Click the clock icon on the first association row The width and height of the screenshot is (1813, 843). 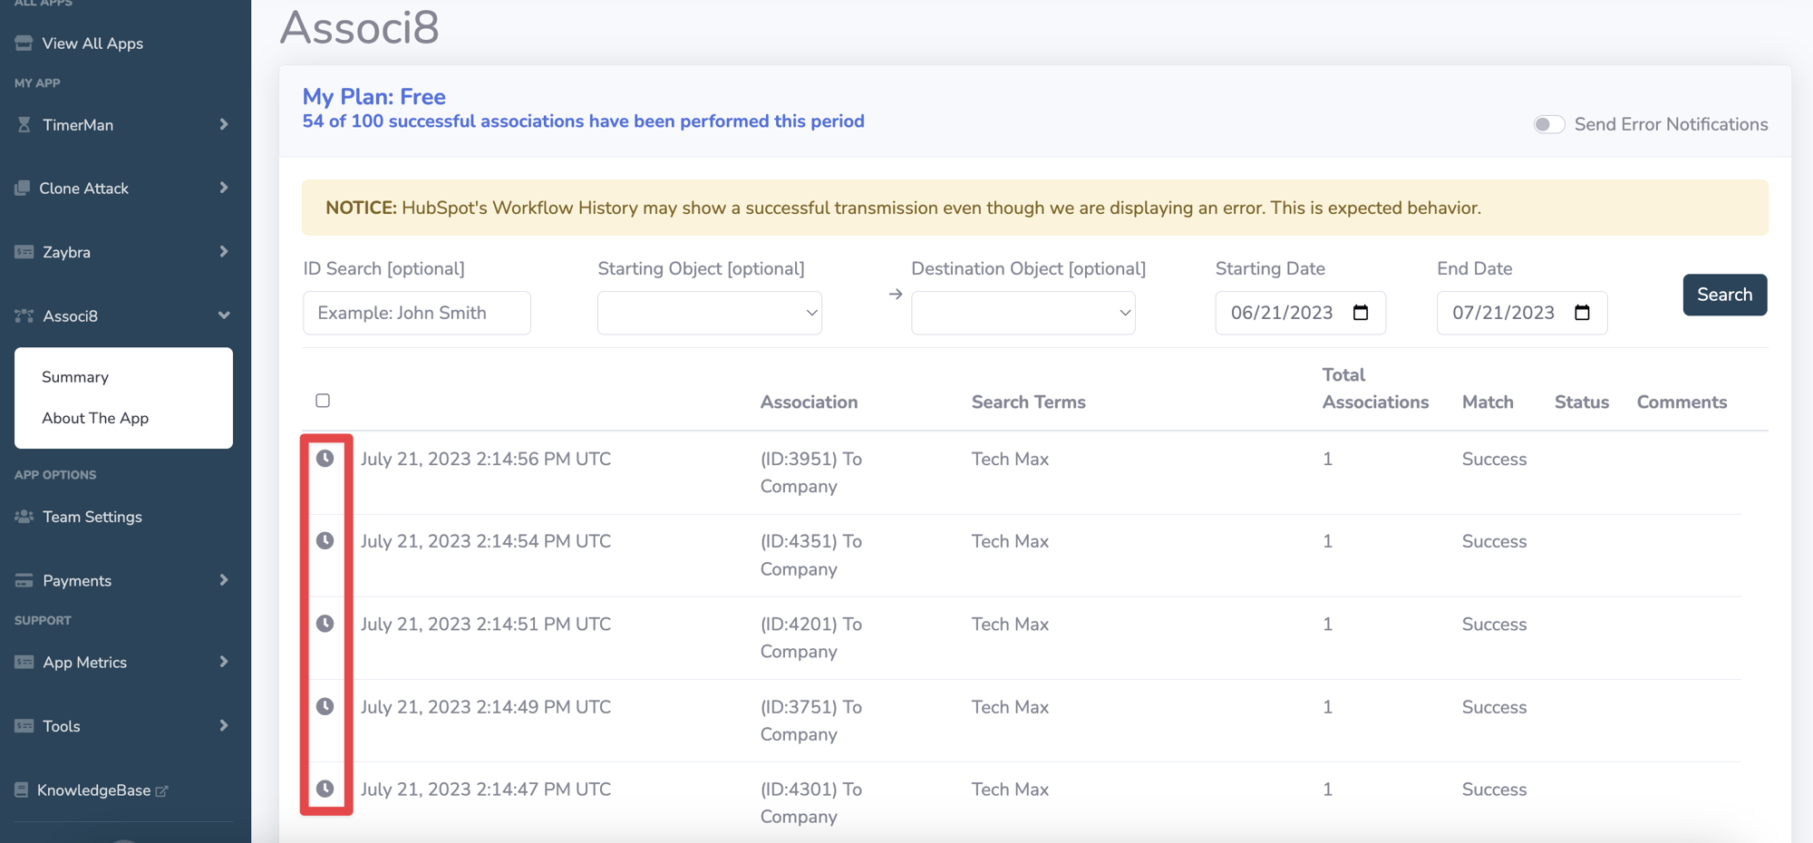click(325, 459)
